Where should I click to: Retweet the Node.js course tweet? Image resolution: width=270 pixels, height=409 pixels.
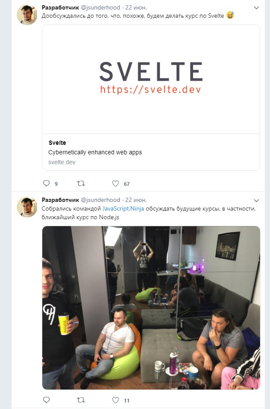(81, 400)
